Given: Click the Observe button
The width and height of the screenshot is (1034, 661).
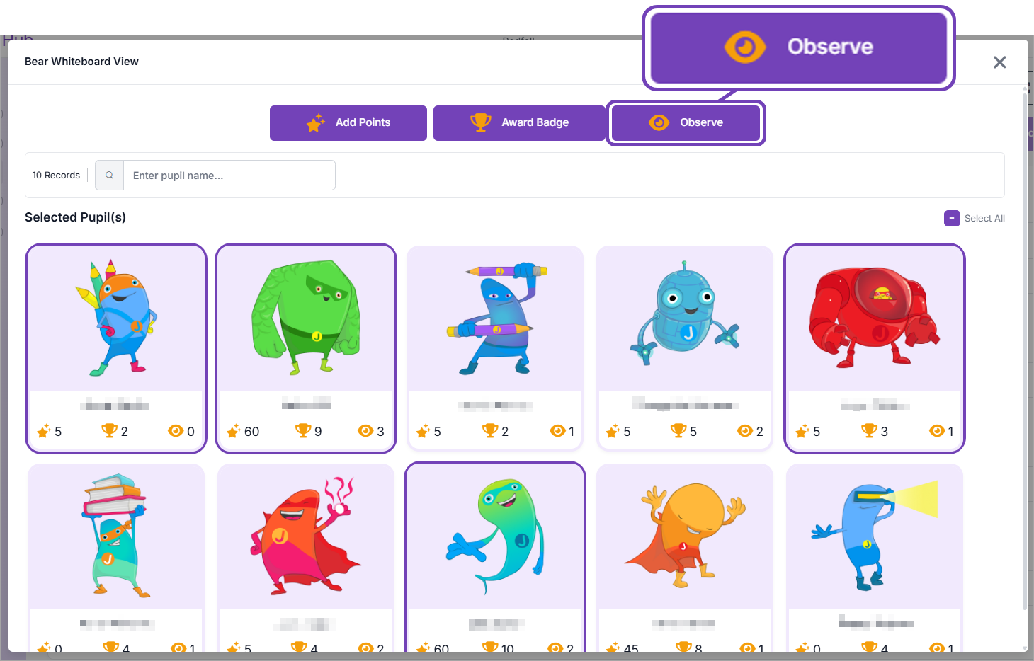Looking at the screenshot, I should tap(686, 123).
